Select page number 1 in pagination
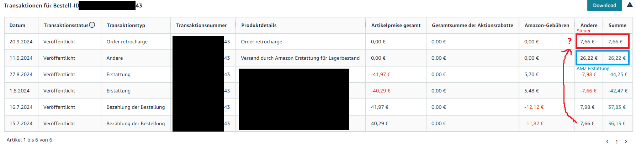Viewport: 636px width, 144px height. coord(617,142)
